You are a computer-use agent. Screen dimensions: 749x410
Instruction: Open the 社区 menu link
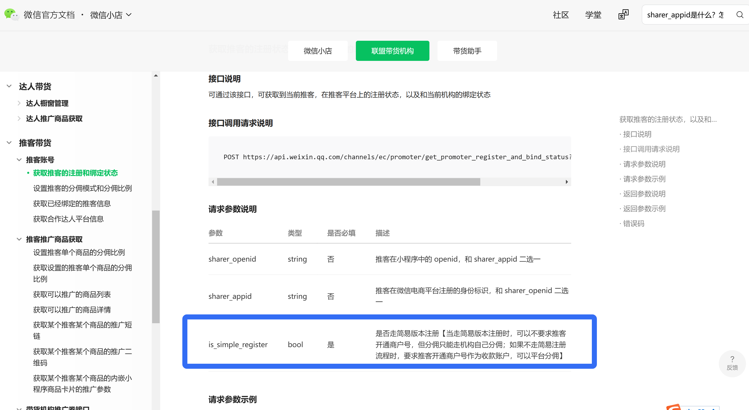pos(561,15)
